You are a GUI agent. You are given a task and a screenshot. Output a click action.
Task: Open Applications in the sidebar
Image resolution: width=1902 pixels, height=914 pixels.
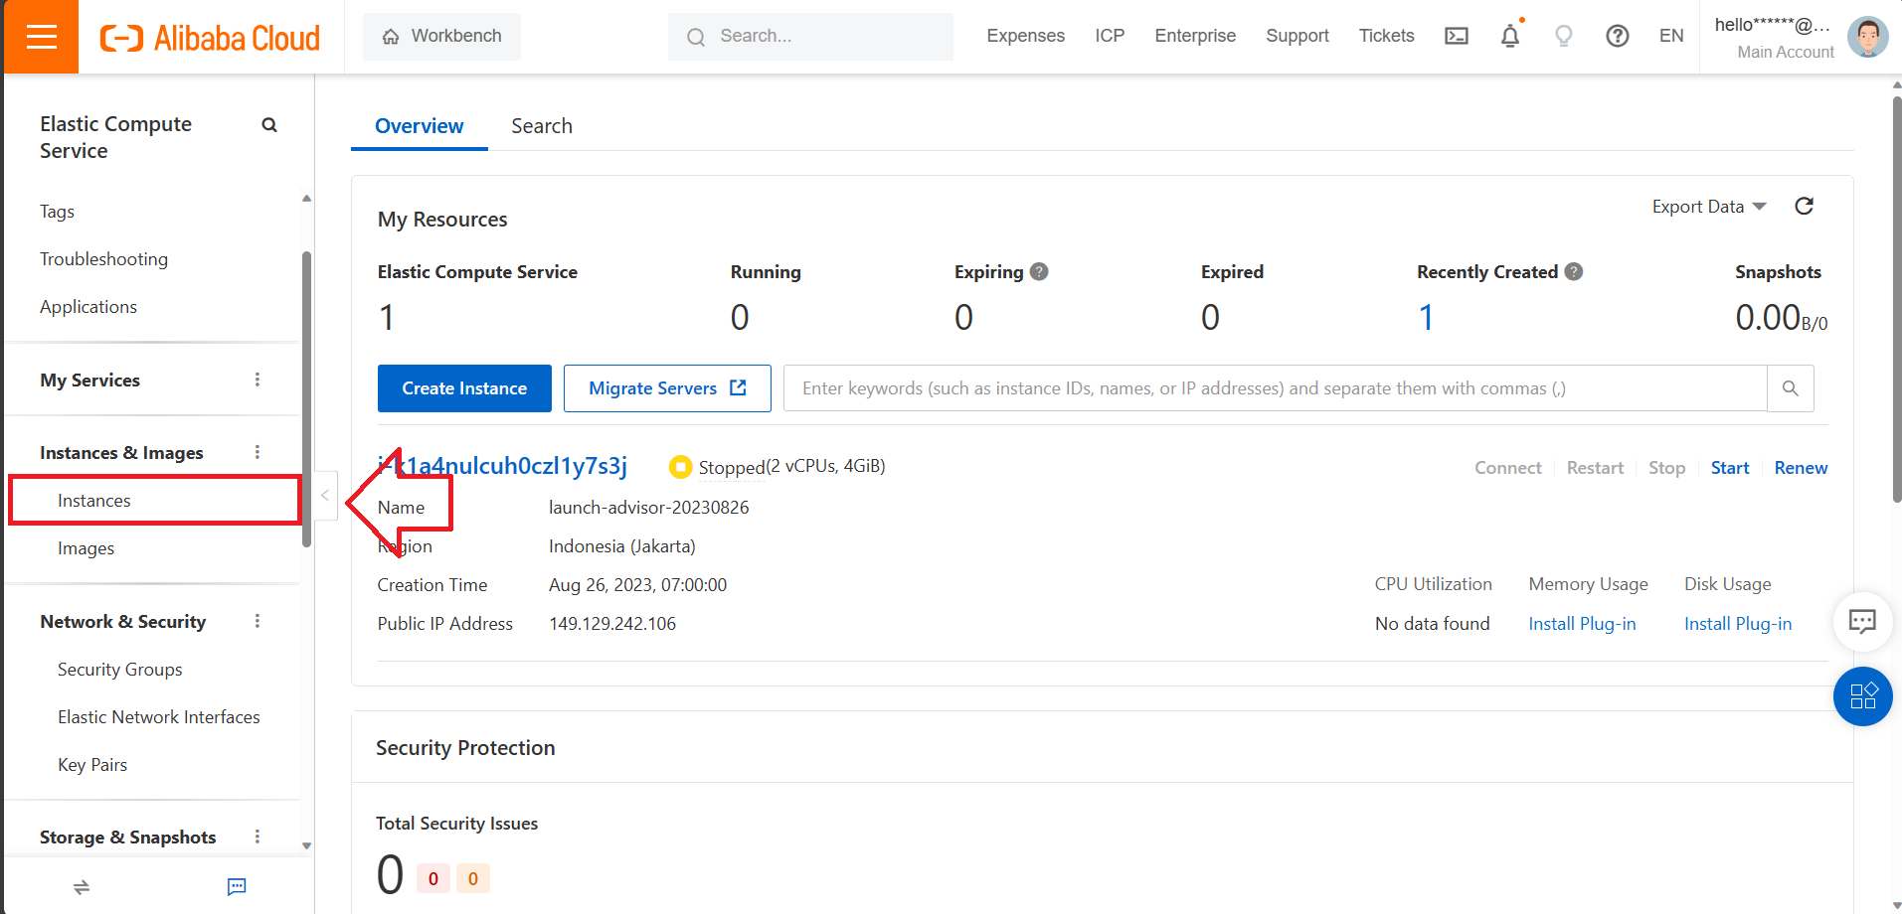click(88, 307)
